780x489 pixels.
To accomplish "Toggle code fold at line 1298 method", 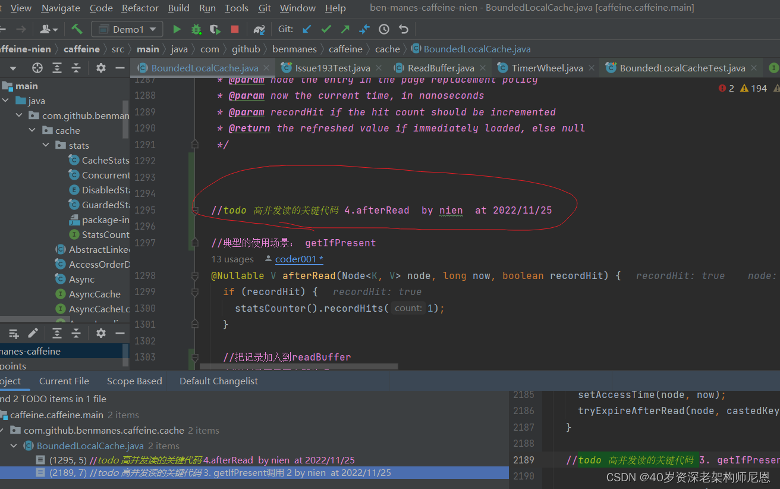I will 194,276.
